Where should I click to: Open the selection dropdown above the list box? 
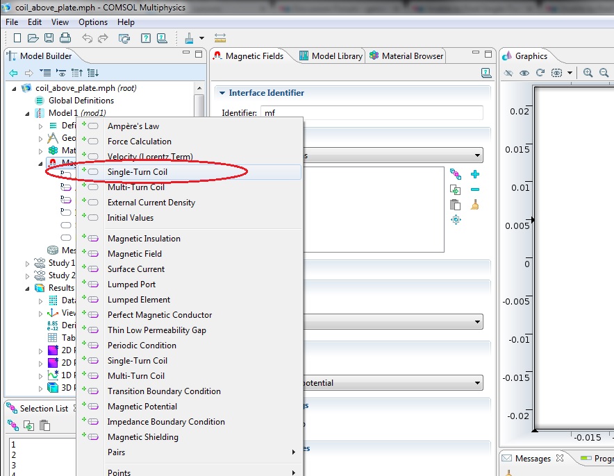point(477,156)
